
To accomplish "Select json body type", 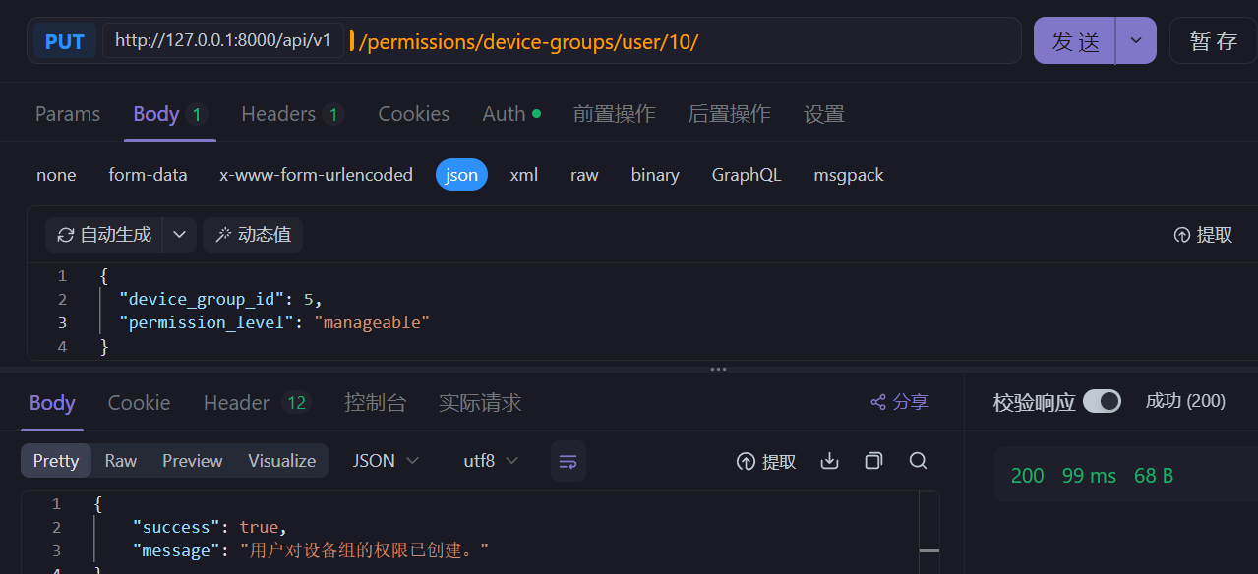I will point(461,175).
